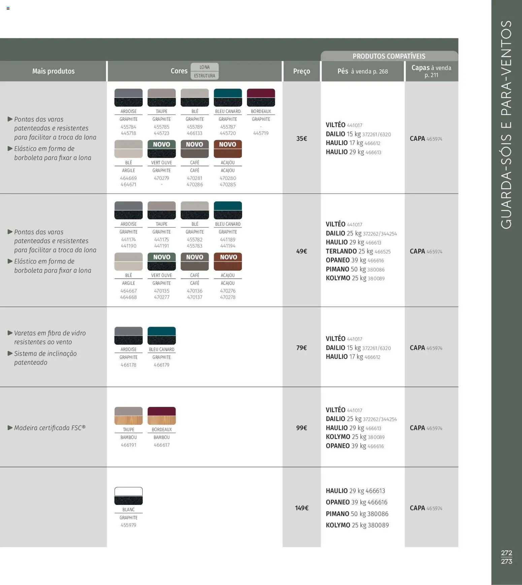This screenshot has width=522, height=585.
Task: Select Ardoise swatch in the 79€ row
Action: click(x=128, y=336)
